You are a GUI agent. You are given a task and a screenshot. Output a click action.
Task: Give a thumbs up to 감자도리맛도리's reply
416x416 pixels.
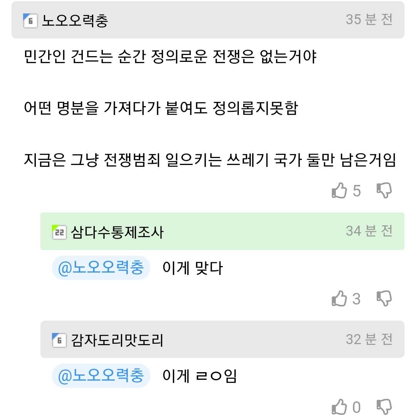(x=339, y=406)
